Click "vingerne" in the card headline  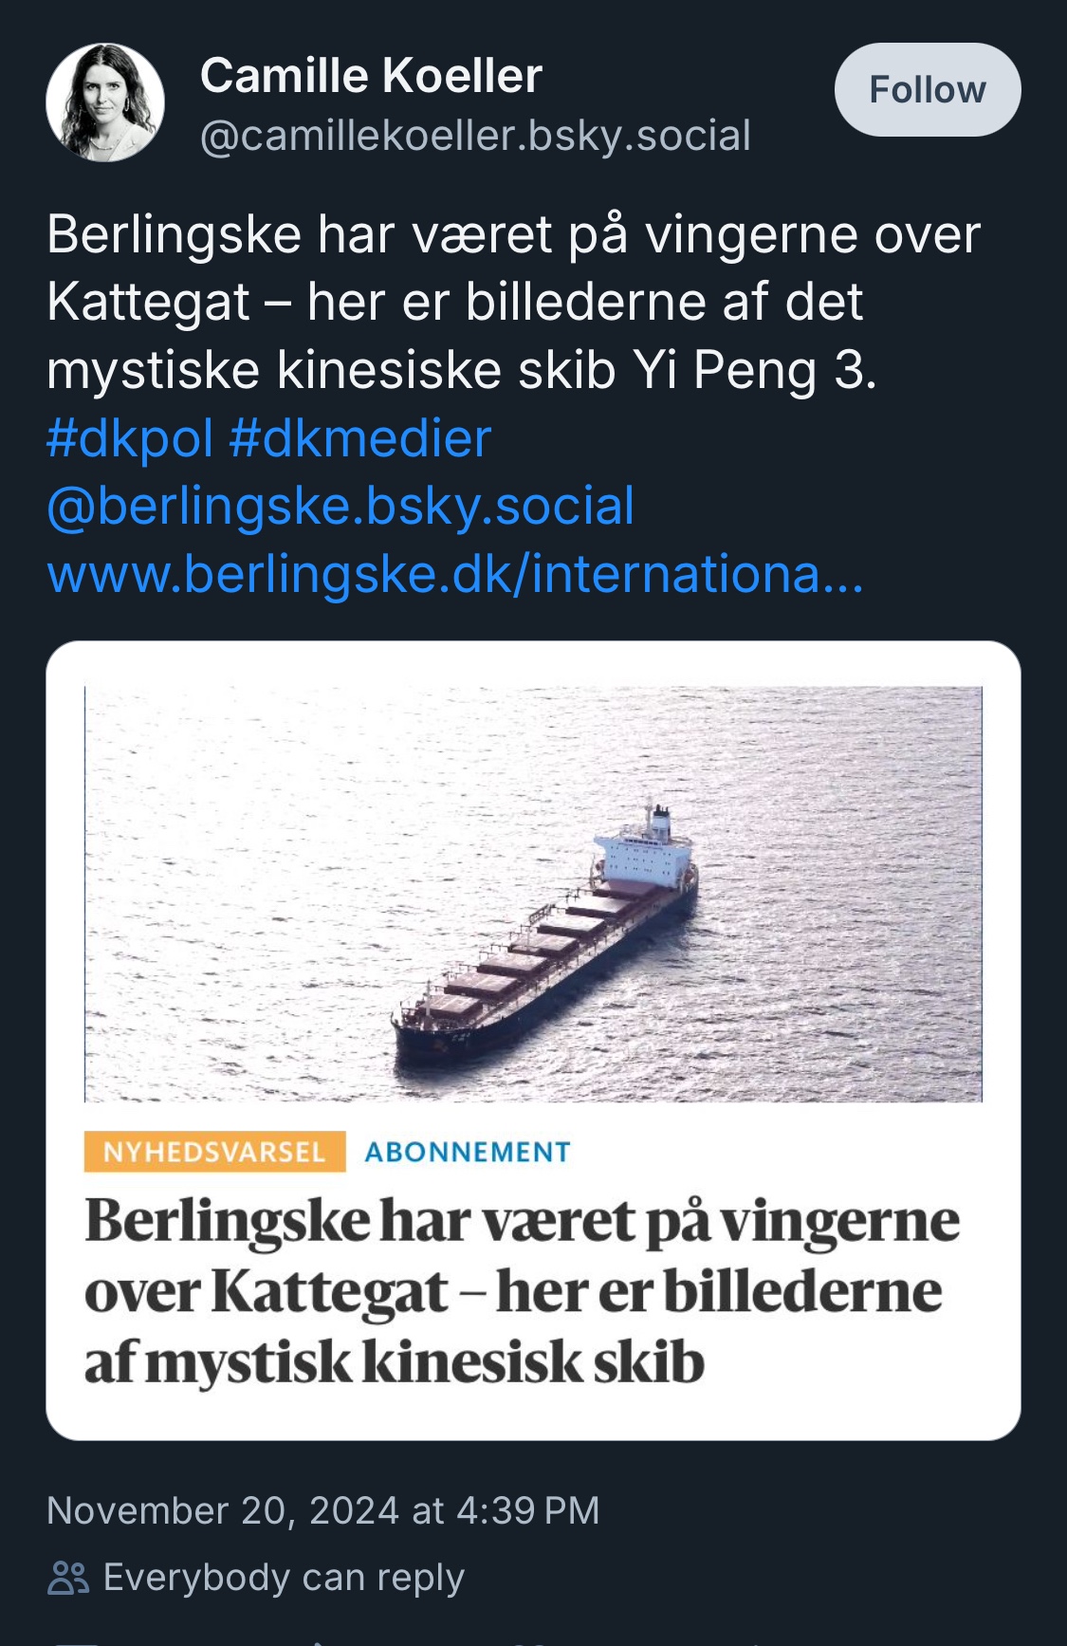tap(839, 1221)
